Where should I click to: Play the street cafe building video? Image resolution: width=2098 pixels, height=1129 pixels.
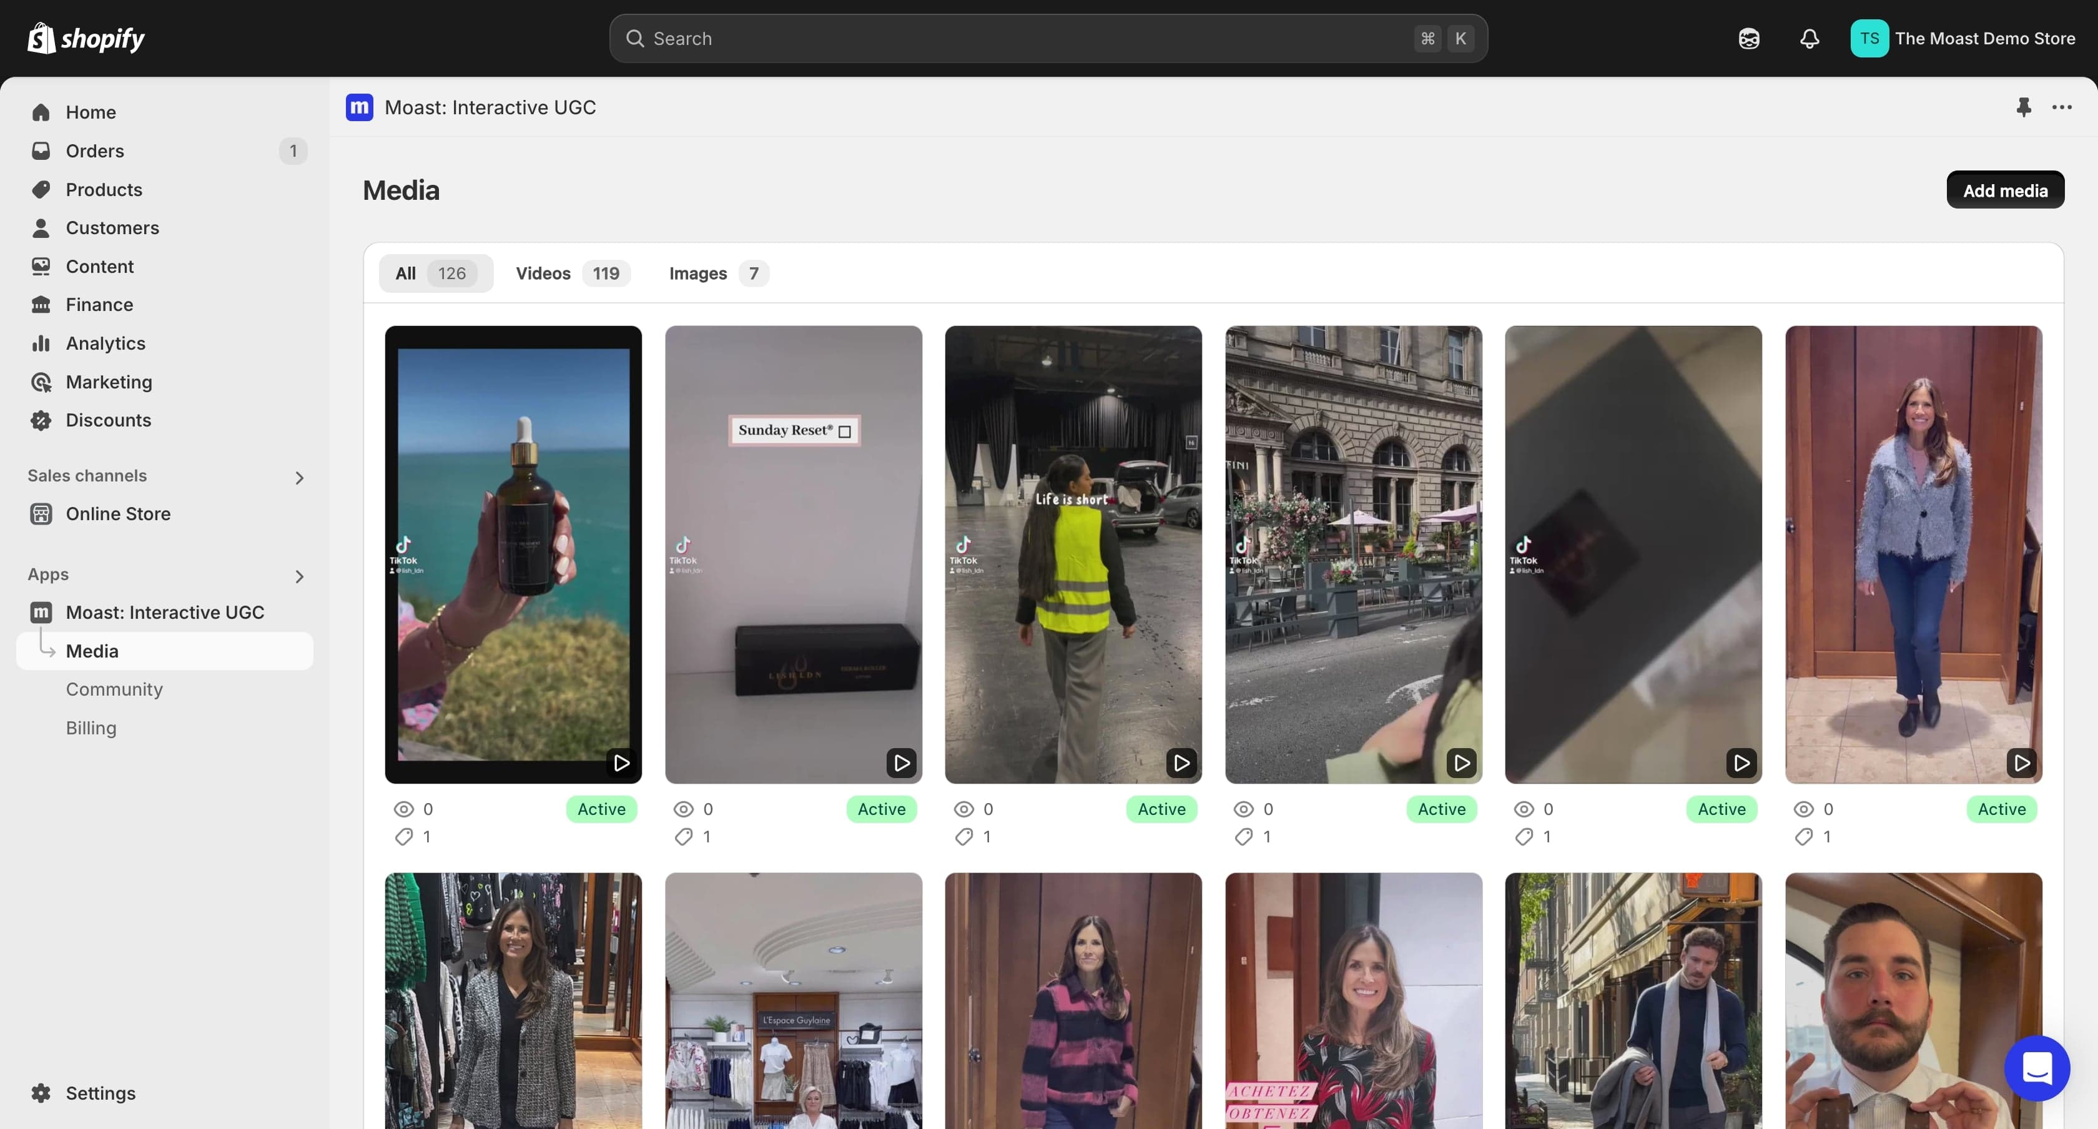click(1462, 763)
